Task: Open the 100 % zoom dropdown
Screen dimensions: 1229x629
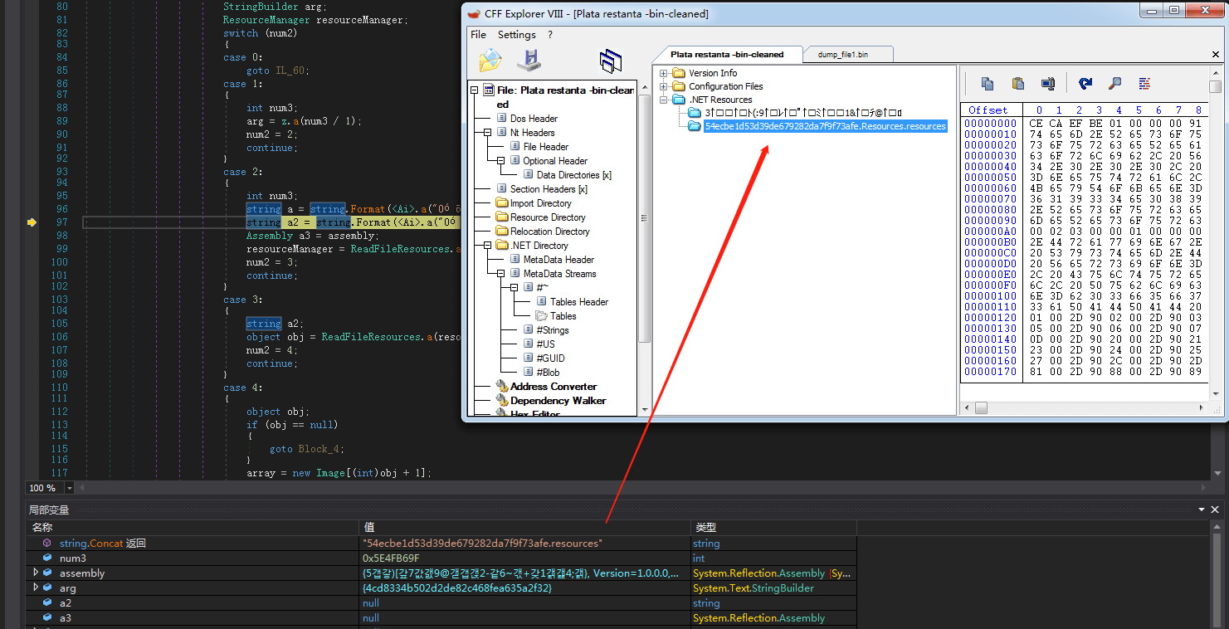Action: 69,488
